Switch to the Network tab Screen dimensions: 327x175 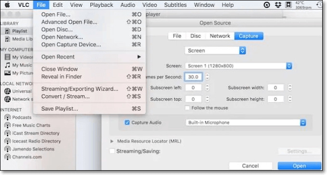220,36
